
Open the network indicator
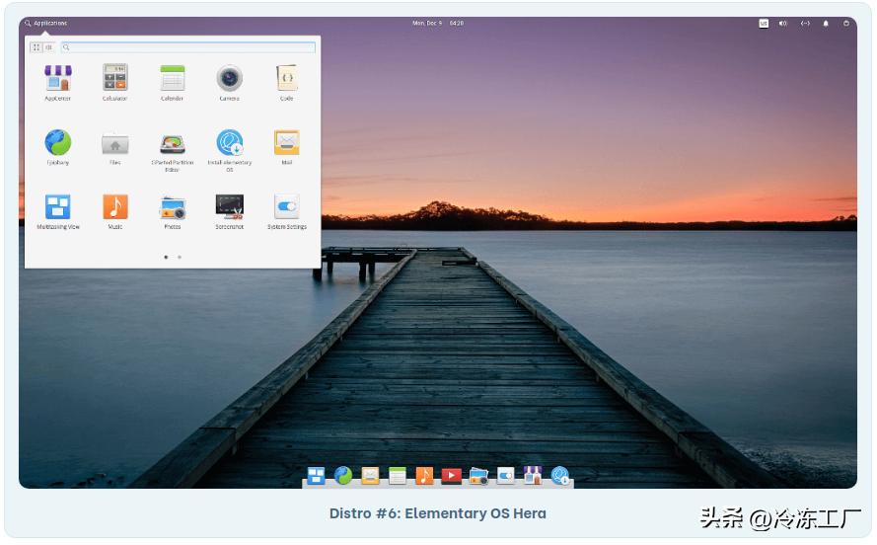[x=805, y=23]
